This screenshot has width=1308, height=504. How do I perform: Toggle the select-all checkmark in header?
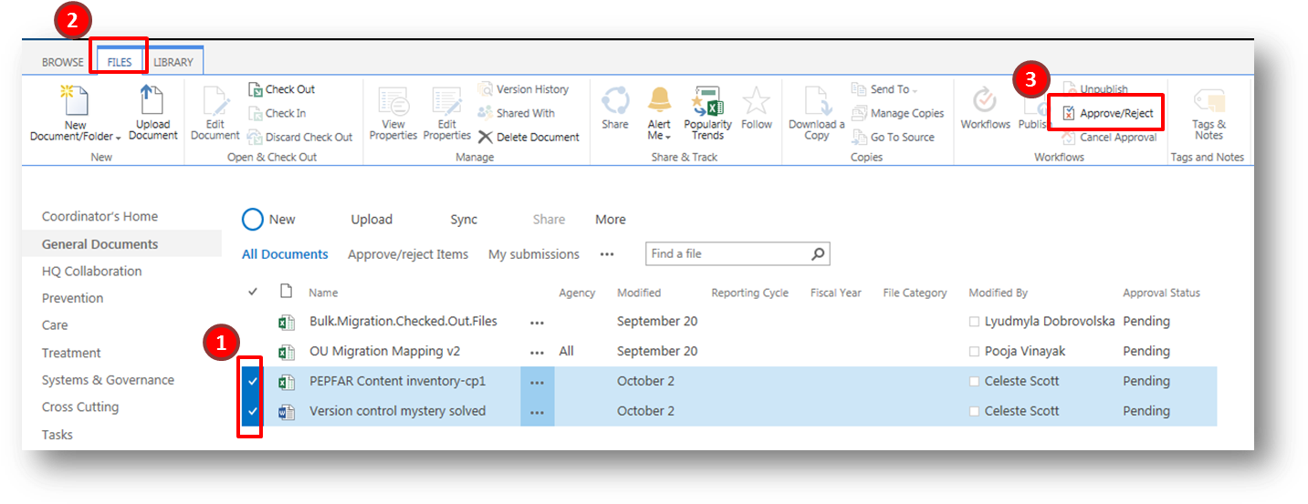253,293
